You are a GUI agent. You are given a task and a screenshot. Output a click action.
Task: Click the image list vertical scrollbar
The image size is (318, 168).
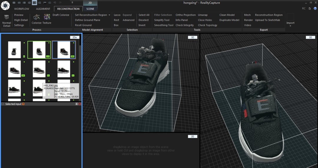pos(80,40)
